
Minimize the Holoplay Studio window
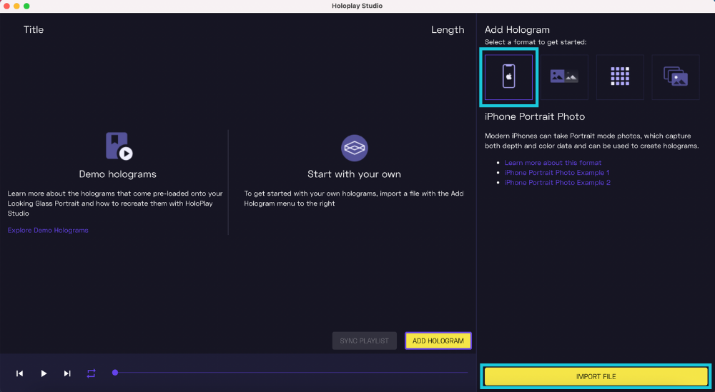point(16,6)
